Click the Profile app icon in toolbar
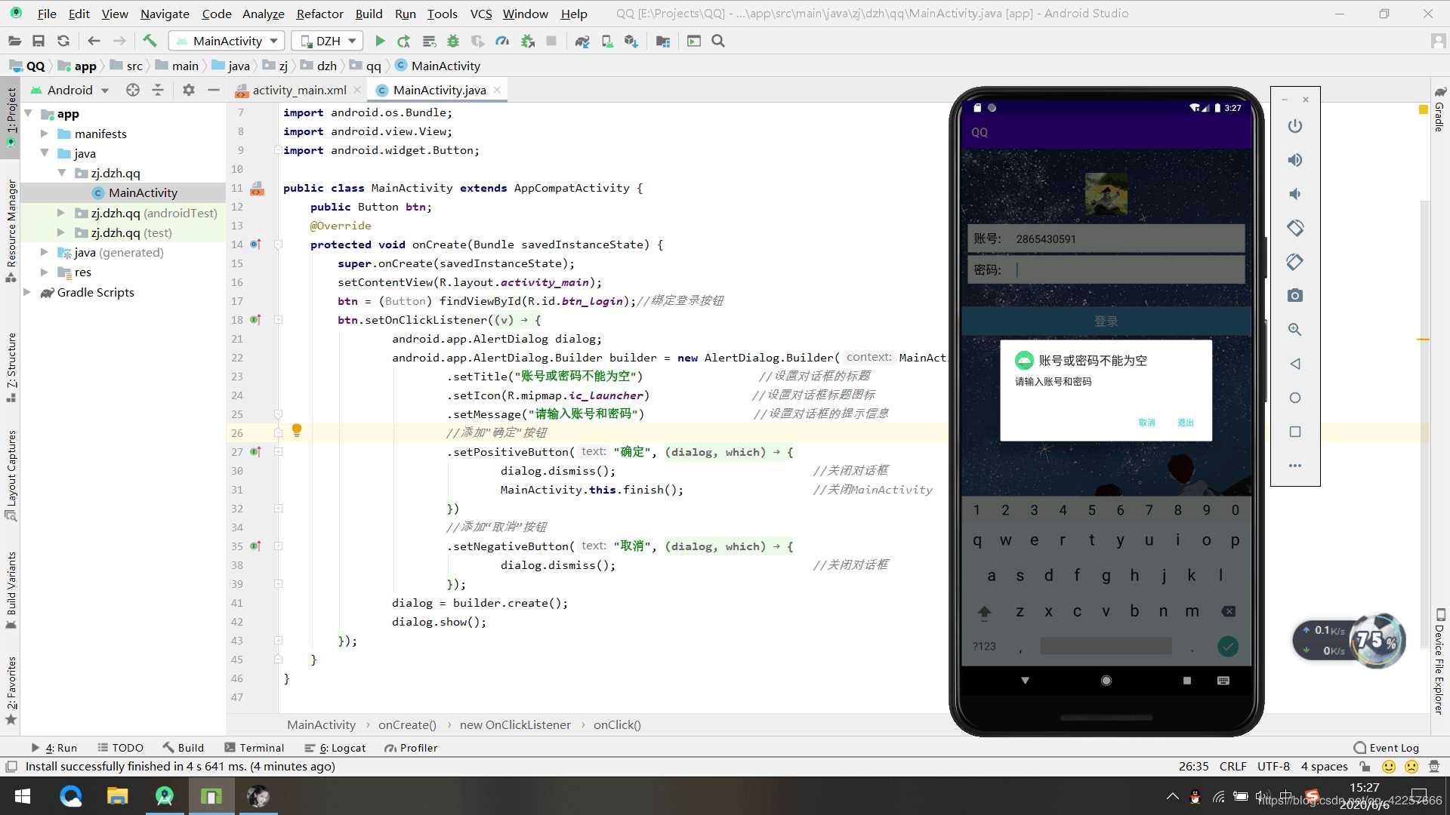Image resolution: width=1450 pixels, height=815 pixels. pos(504,41)
